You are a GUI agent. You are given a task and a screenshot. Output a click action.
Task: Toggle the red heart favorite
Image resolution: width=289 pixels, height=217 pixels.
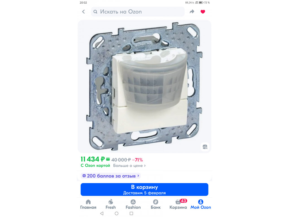[x=203, y=12]
